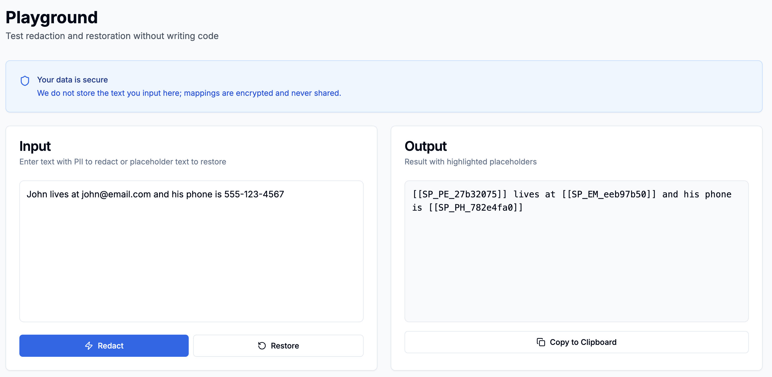Focus the Input text area
772x377 pixels.
pyautogui.click(x=191, y=251)
